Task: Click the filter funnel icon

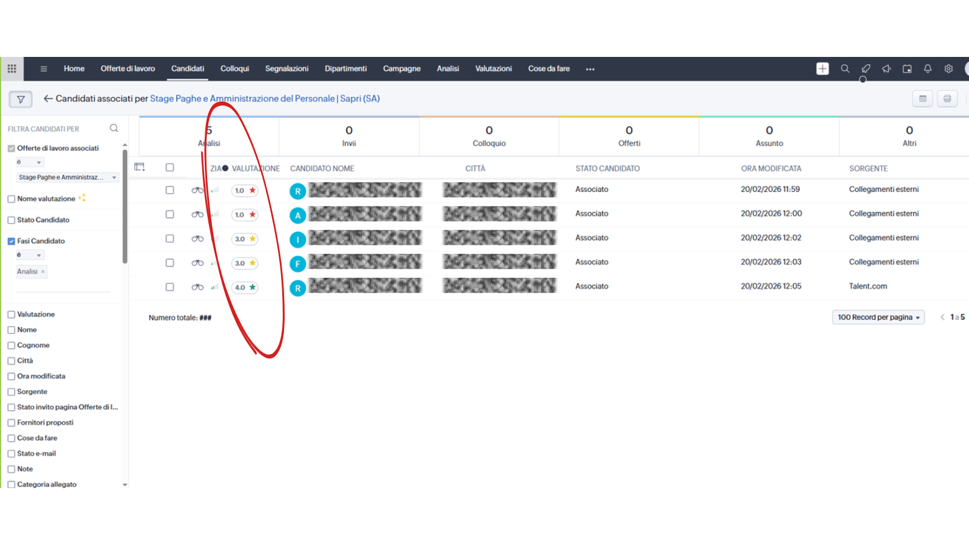Action: point(21,99)
